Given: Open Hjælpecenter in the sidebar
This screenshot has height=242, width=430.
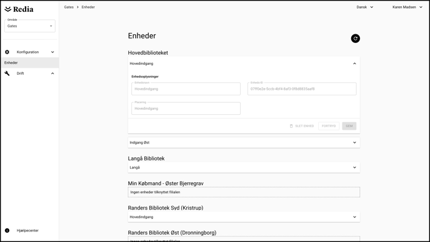Looking at the screenshot, I should [27, 231].
